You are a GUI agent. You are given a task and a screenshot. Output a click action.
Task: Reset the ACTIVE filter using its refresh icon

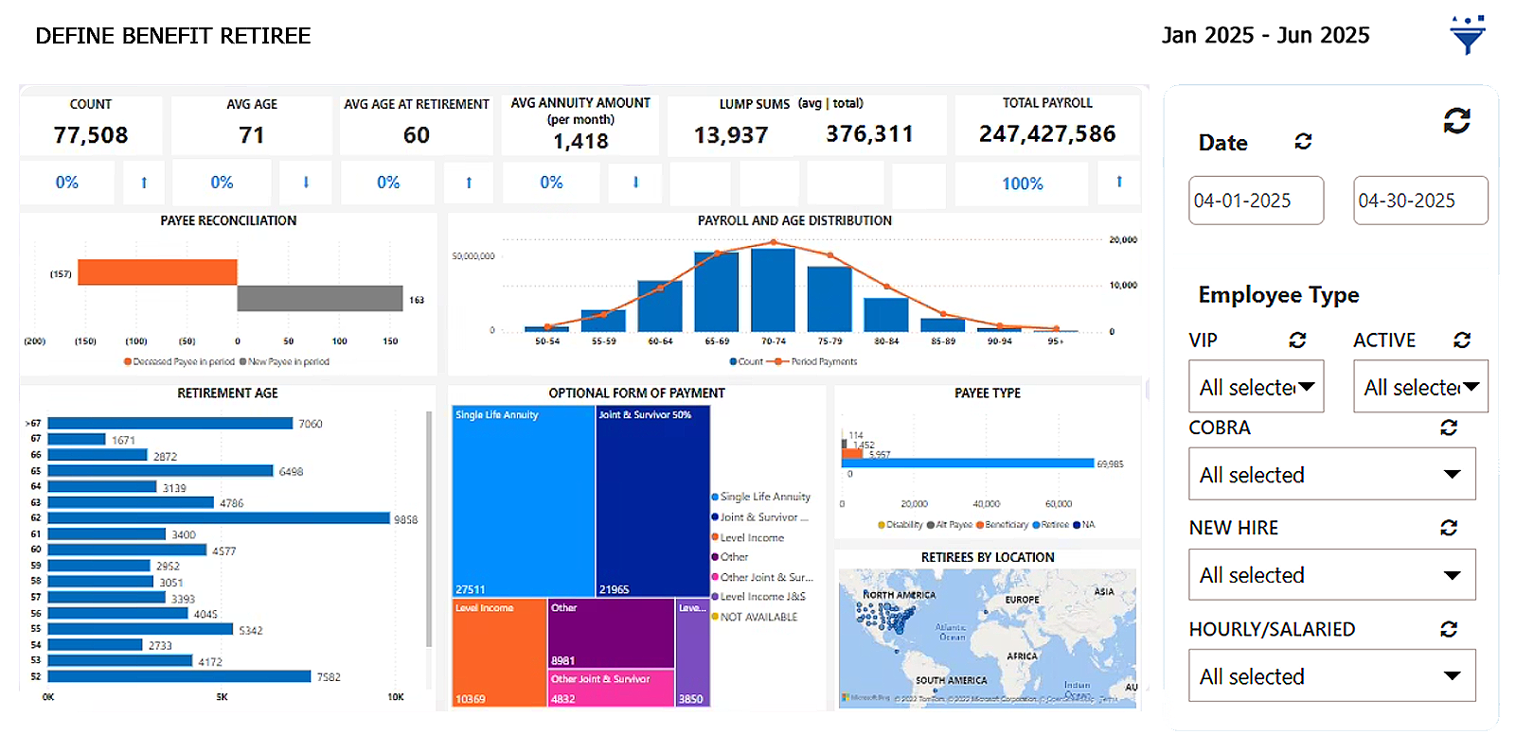1462,340
